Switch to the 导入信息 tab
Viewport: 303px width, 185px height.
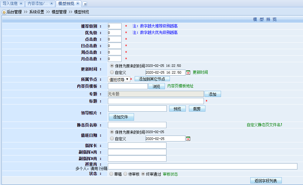pyautogui.click(x=10, y=3)
